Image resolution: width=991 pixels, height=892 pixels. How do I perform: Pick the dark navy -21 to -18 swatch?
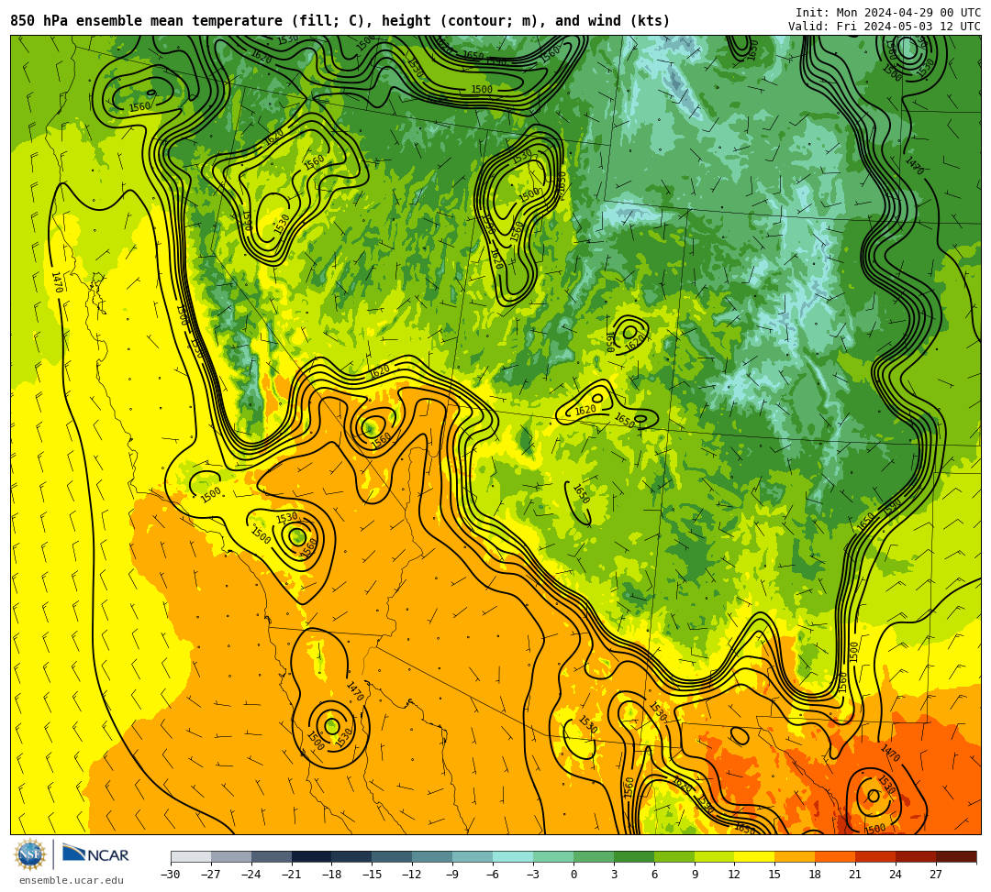point(312,856)
